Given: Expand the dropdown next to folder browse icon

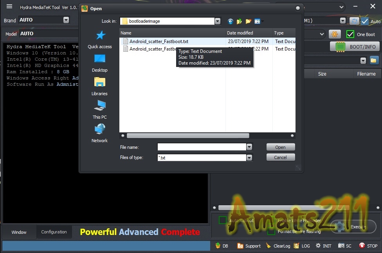Looking at the screenshot, I should pos(363,61).
